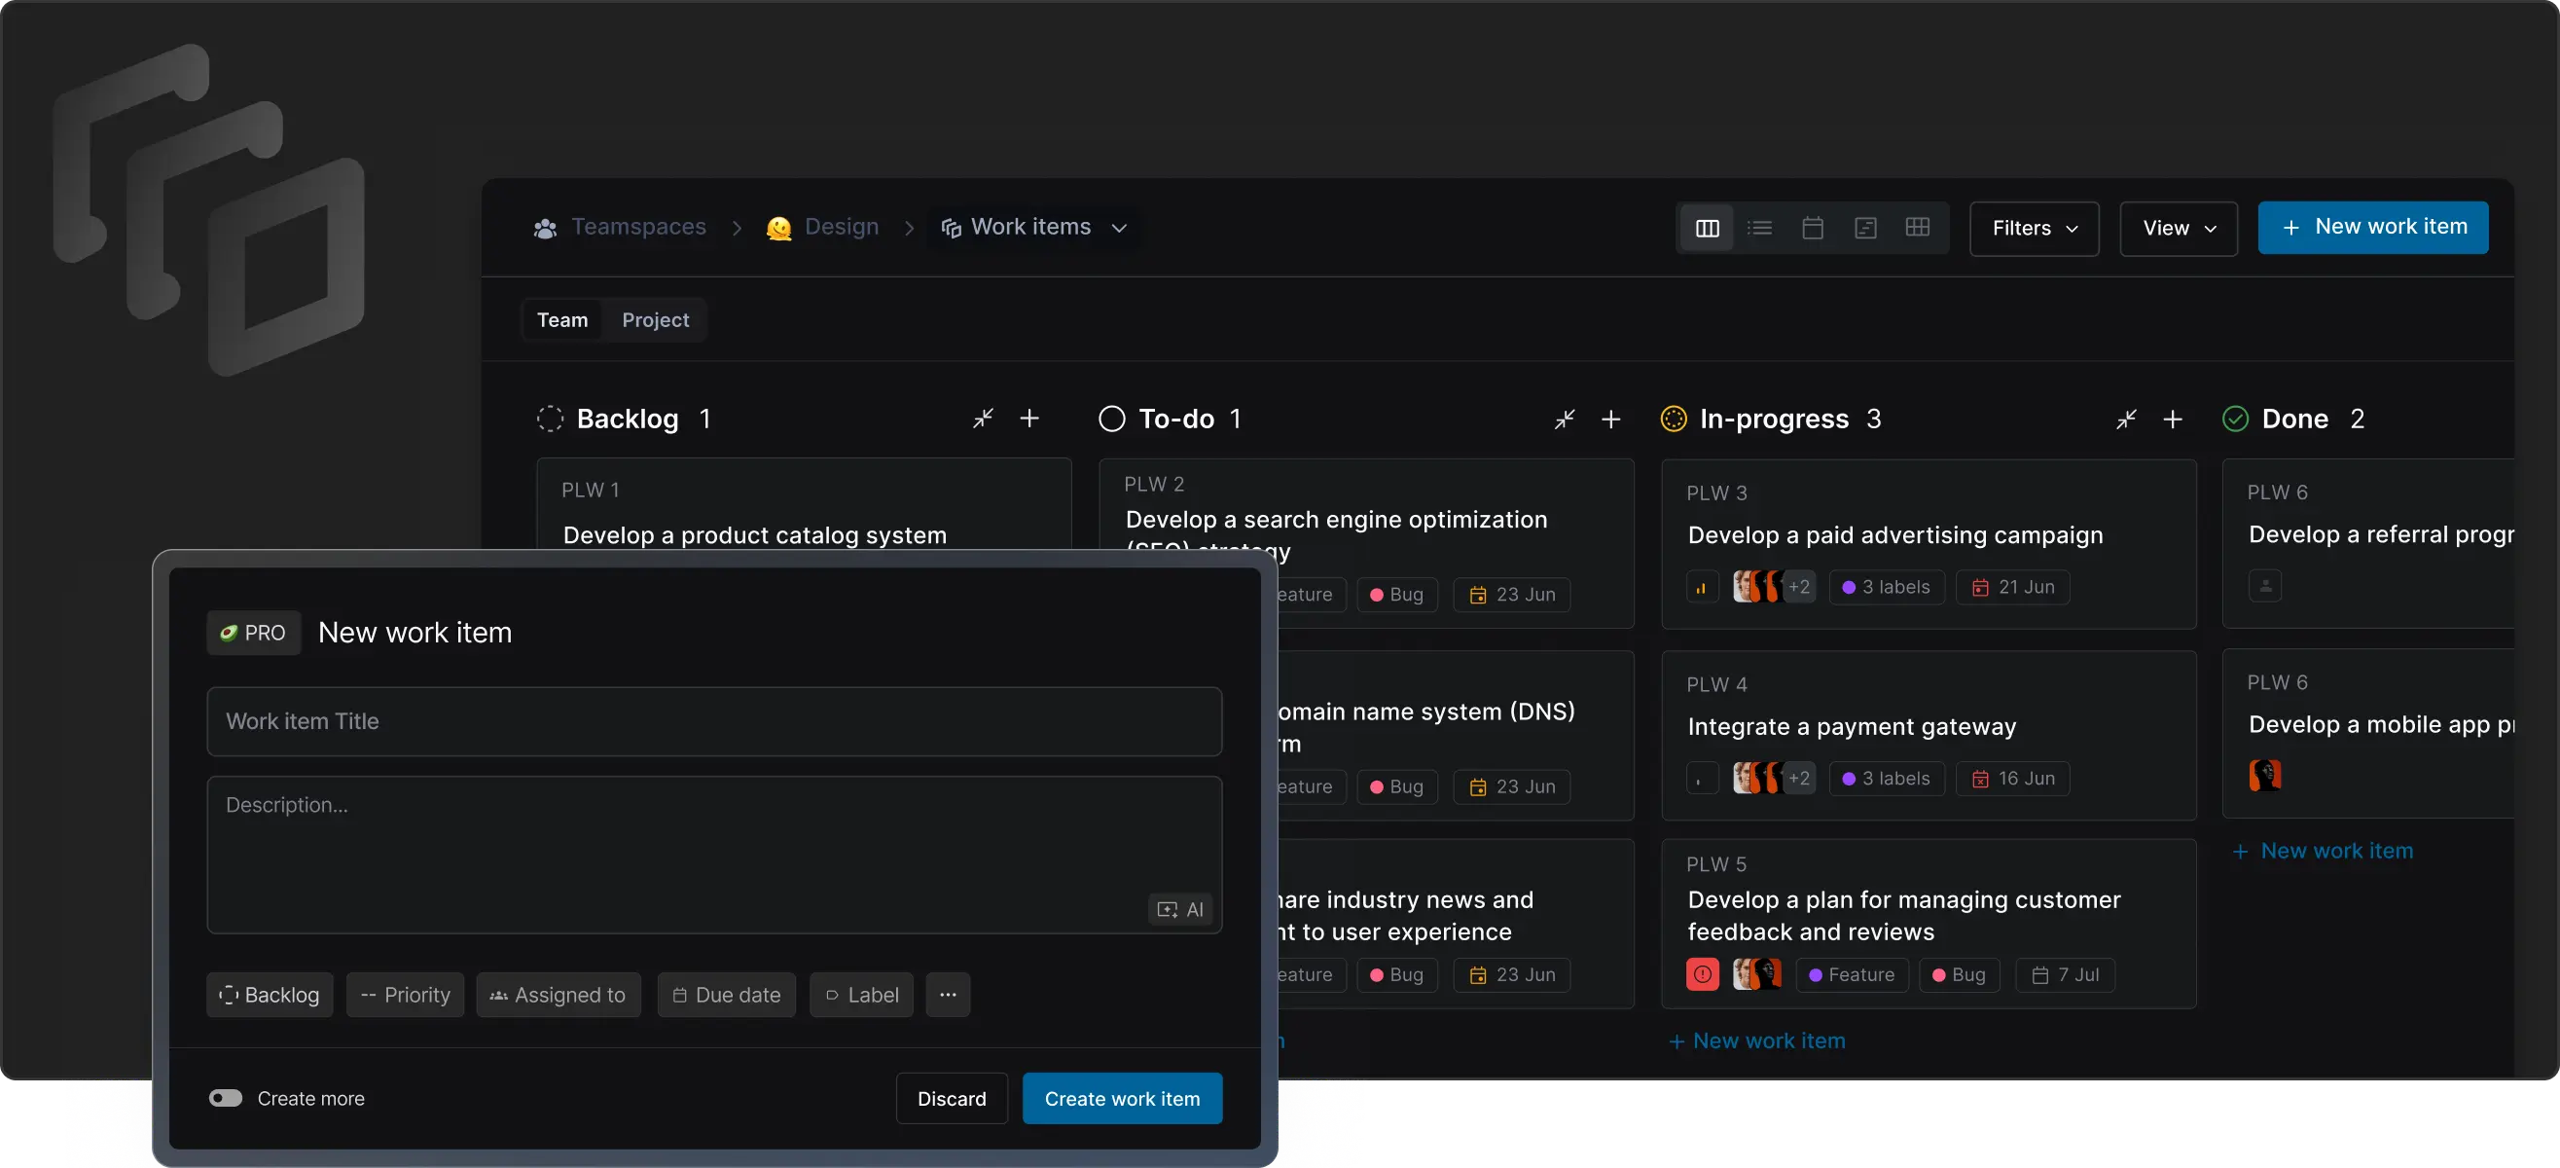The image size is (2560, 1168).
Task: Expand the Work items breadcrumb dropdown
Action: 1119,228
